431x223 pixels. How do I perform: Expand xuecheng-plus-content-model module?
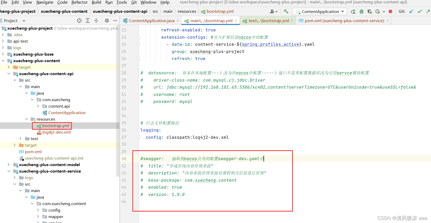(x=9, y=165)
